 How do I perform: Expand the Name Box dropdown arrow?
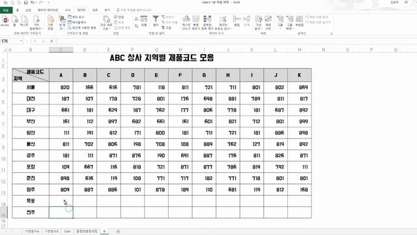[x=22, y=41]
